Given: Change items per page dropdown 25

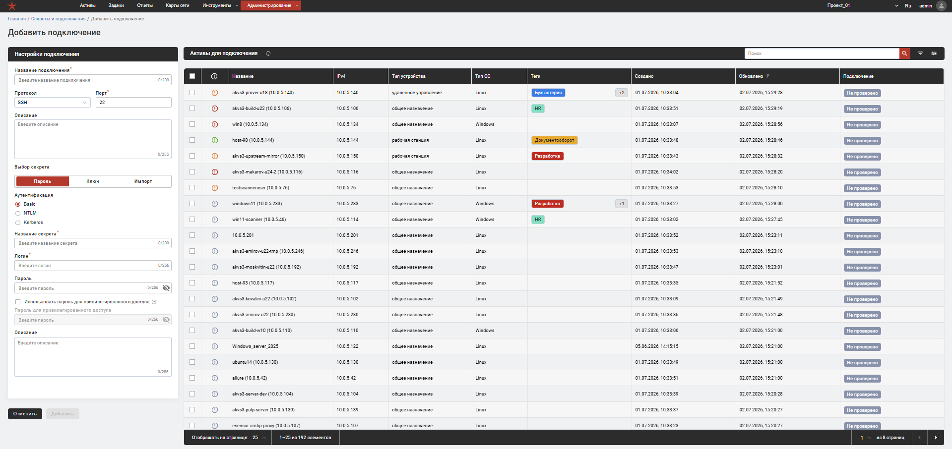Looking at the screenshot, I should pyautogui.click(x=259, y=438).
